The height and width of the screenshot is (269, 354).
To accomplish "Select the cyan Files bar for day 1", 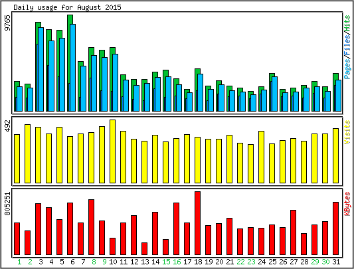I will tap(20, 99).
